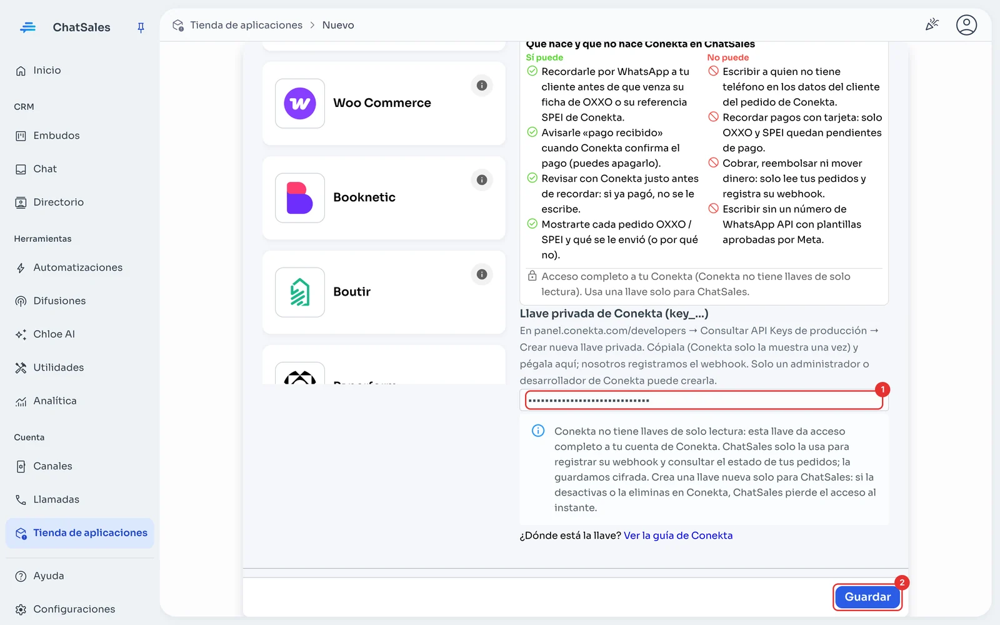Select Tienda de aplicaciones in sidebar
Image resolution: width=1000 pixels, height=625 pixels.
tap(80, 533)
